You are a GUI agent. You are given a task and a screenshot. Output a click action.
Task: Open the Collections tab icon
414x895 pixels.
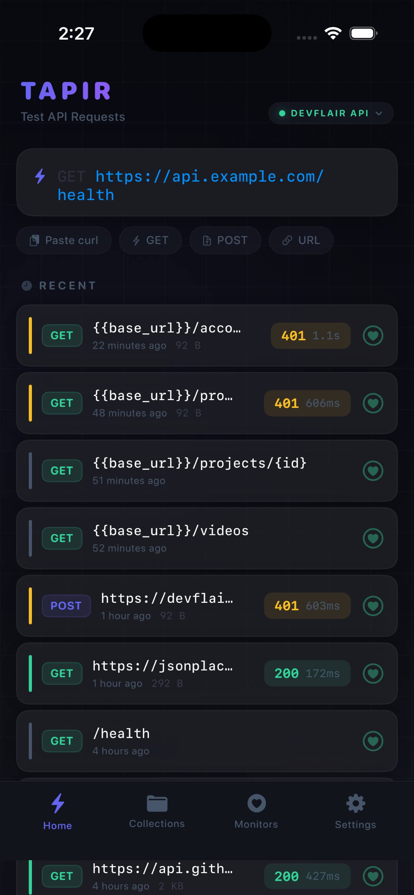(x=157, y=804)
